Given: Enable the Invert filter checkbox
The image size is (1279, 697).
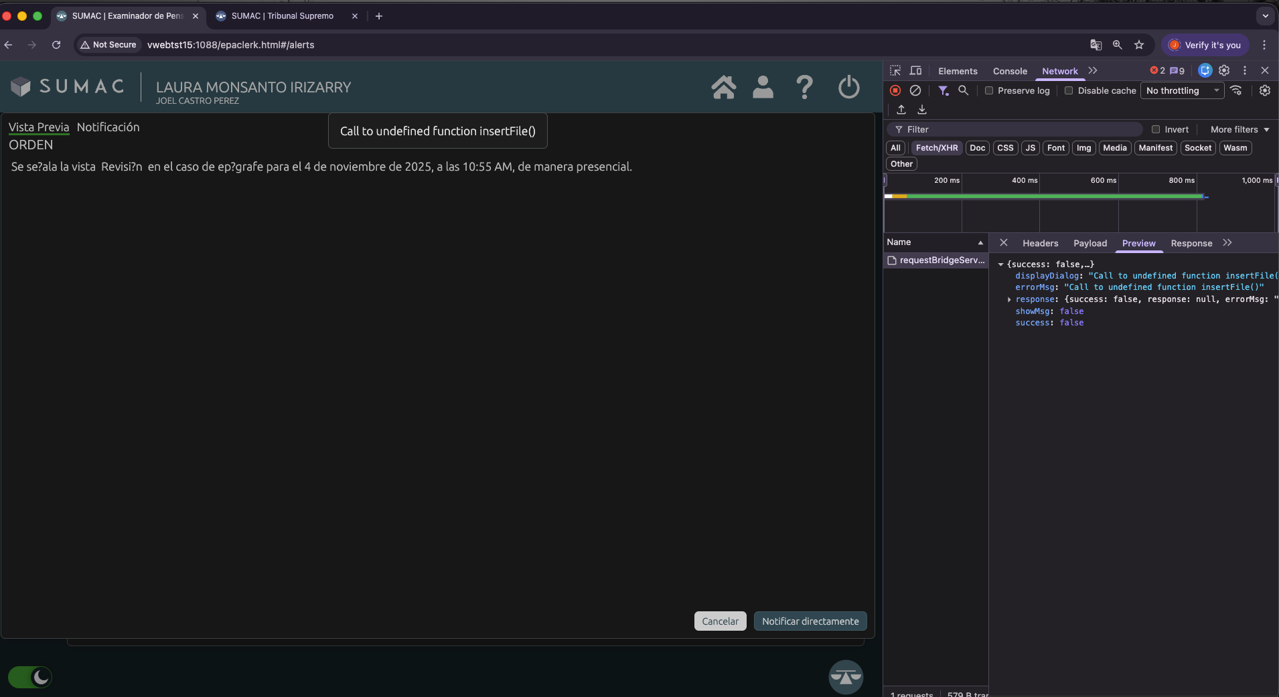Looking at the screenshot, I should coord(1156,130).
